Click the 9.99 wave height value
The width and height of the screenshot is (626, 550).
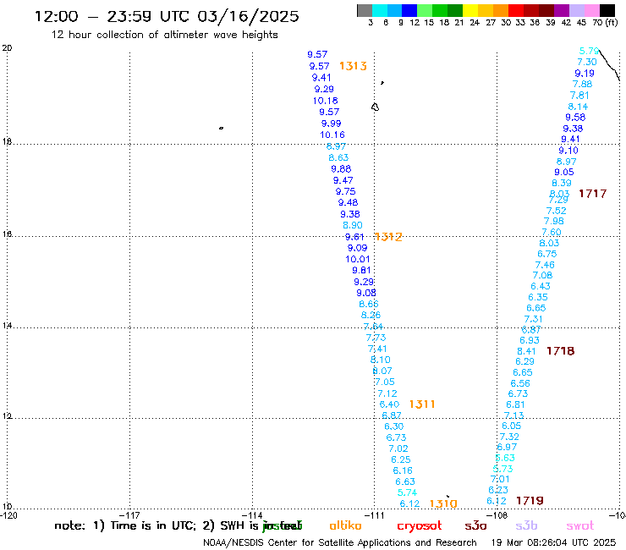pyautogui.click(x=332, y=124)
